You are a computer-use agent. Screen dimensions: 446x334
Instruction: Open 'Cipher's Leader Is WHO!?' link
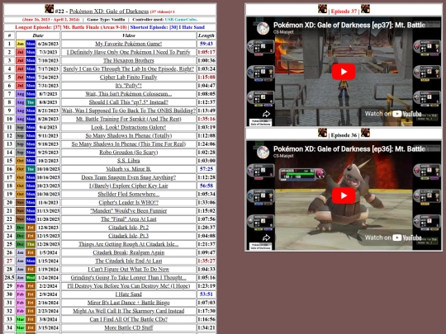click(x=129, y=203)
